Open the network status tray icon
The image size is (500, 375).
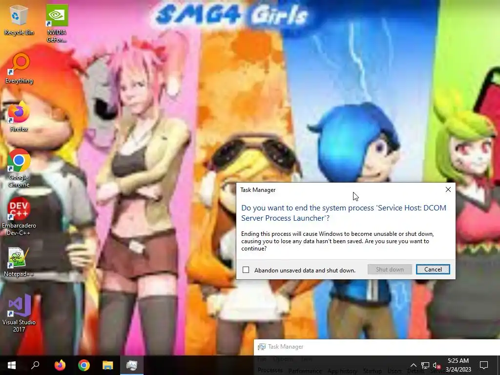425,365
